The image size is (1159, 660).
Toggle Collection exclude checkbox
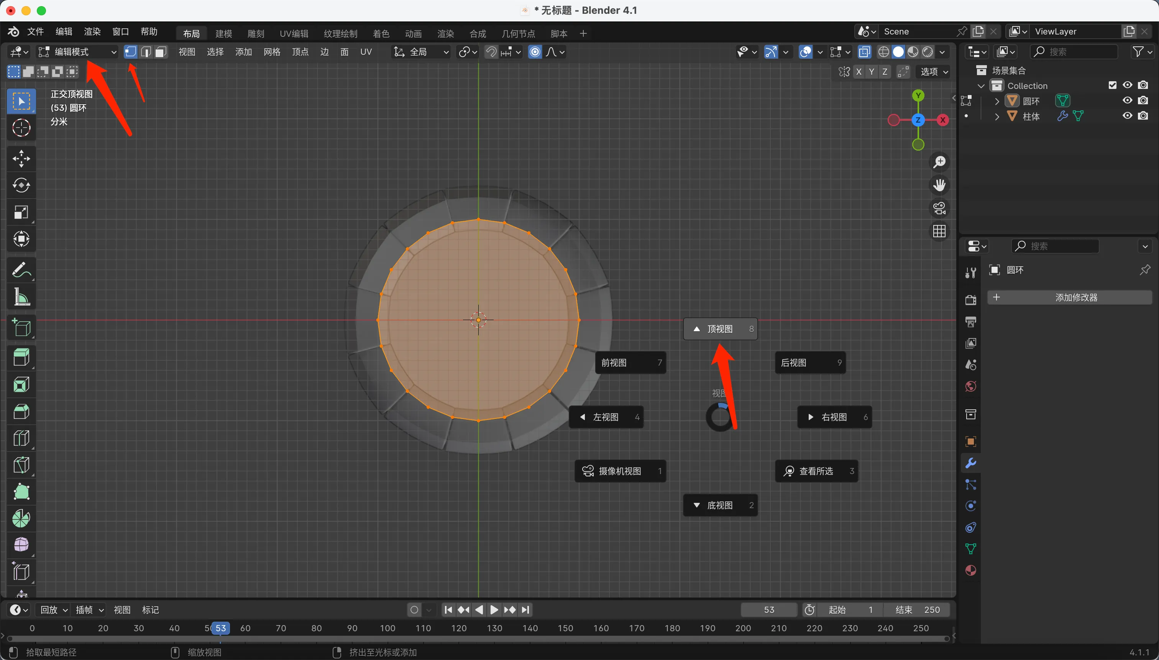tap(1112, 85)
